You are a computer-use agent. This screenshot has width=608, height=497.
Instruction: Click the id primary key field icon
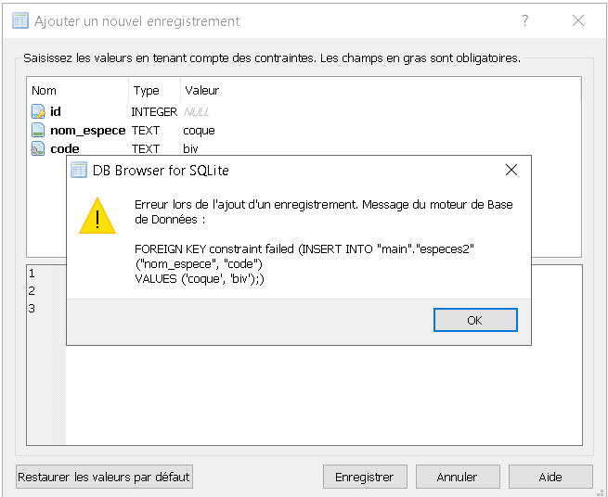[x=38, y=111]
